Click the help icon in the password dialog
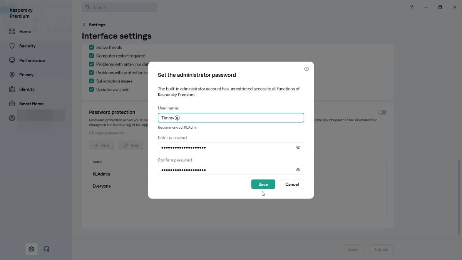 pyautogui.click(x=306, y=69)
